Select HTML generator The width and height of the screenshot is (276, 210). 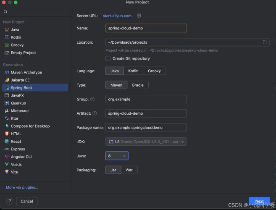(x=35, y=134)
